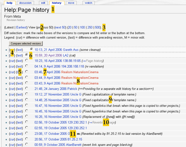Click IP user 194.208.158.118
Screen dimensions: 186x147
pyautogui.click(x=73, y=66)
